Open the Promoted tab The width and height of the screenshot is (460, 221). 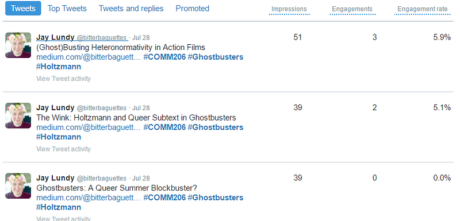click(x=193, y=9)
